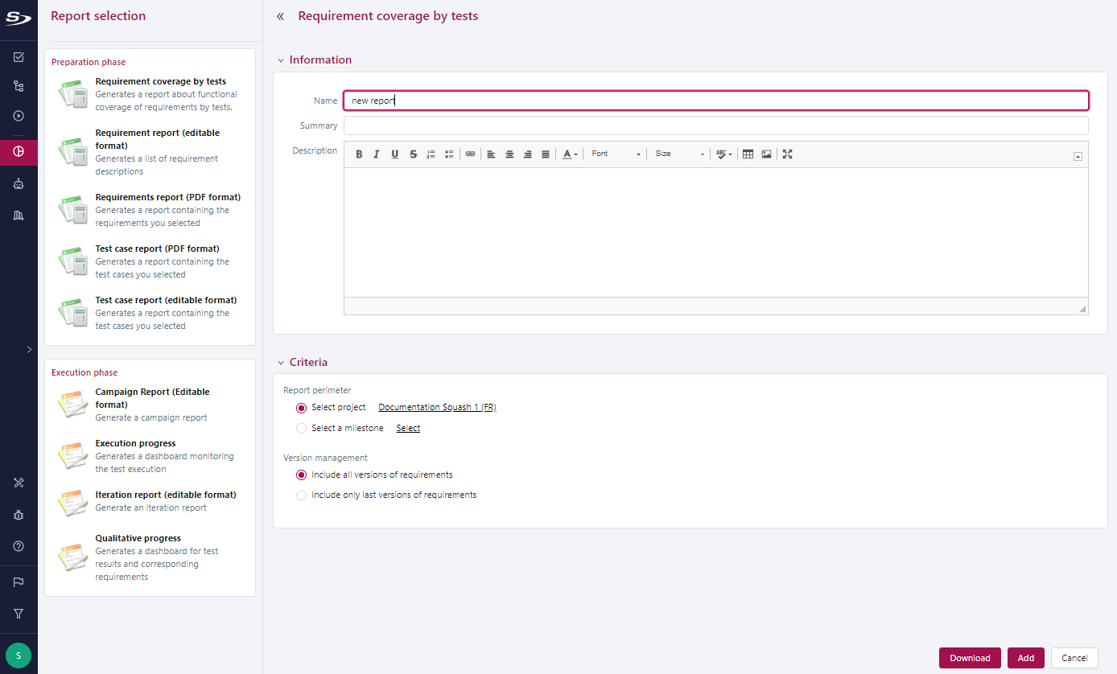Select the 'Select a milestone' radio button
This screenshot has width=1117, height=674.
click(302, 429)
